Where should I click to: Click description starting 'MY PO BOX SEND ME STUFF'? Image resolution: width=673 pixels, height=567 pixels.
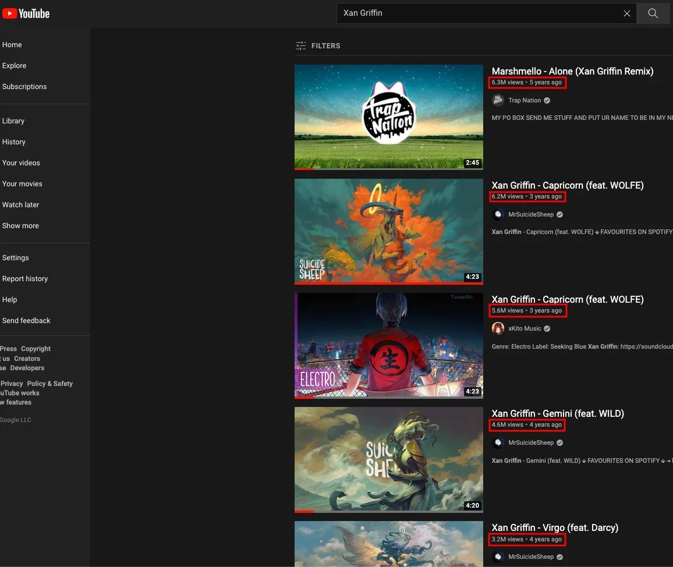coord(582,118)
